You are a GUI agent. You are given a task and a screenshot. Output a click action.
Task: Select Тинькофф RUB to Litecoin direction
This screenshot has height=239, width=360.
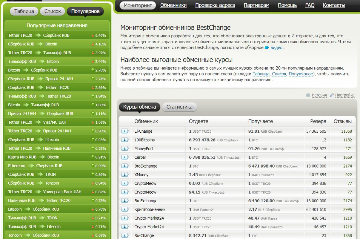(x=57, y=226)
